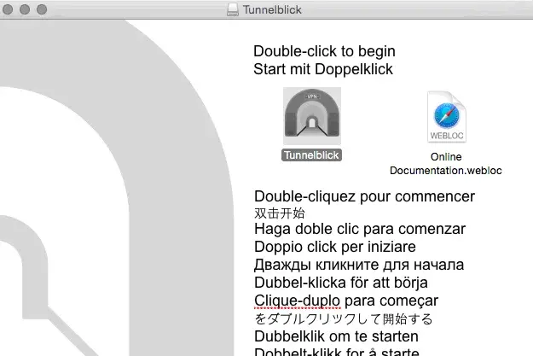Click the 'Dubbel-klicka för att börja' line

pyautogui.click(x=340, y=283)
